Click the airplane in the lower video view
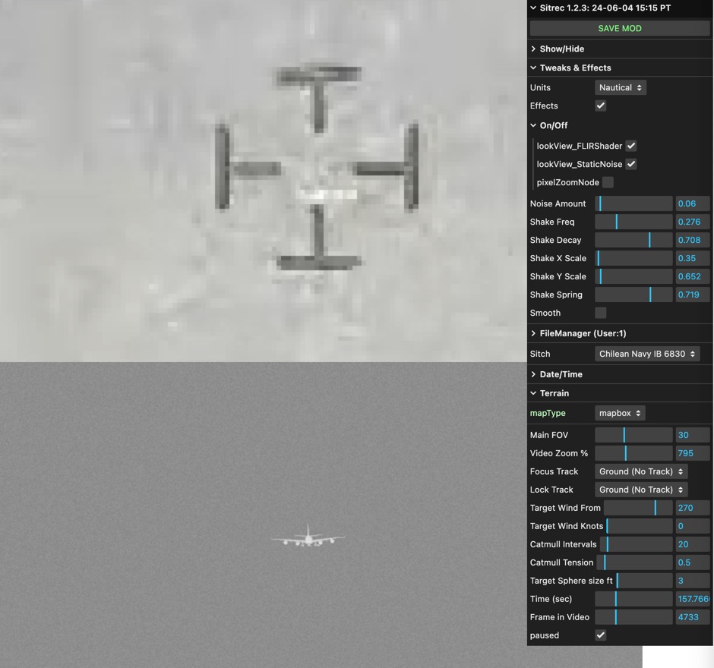 coord(308,538)
